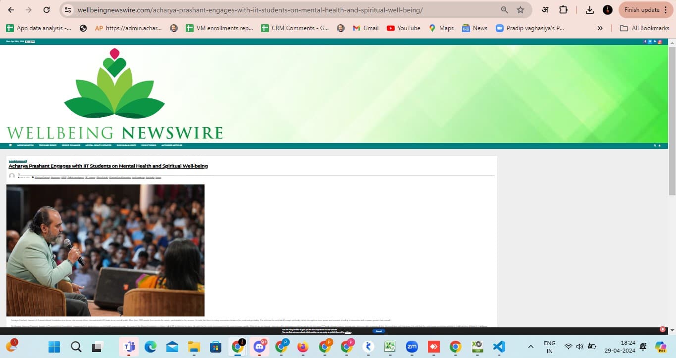Accept the cookie notice
Screen dimensions: 676x358
[x=378, y=331]
